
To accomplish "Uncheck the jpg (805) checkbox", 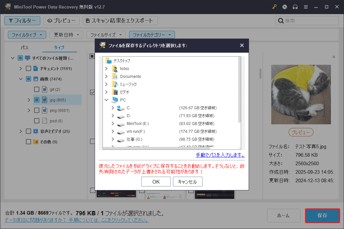I will pos(37,100).
